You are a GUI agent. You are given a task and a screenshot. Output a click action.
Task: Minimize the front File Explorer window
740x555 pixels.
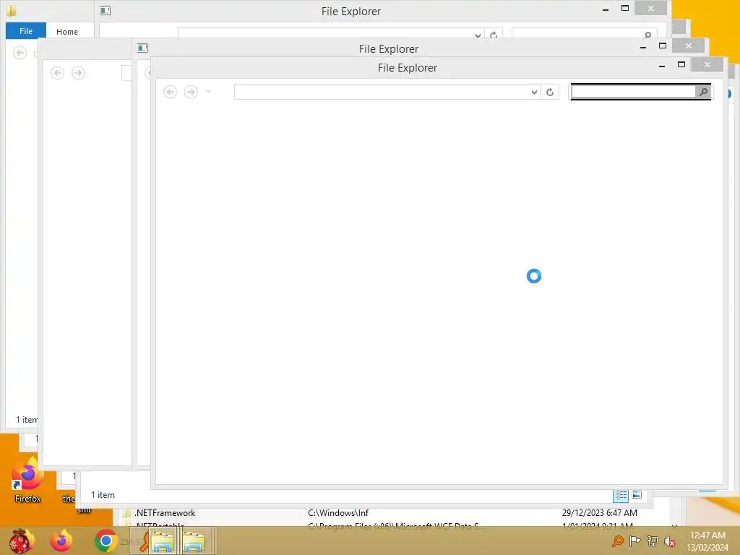click(x=662, y=66)
